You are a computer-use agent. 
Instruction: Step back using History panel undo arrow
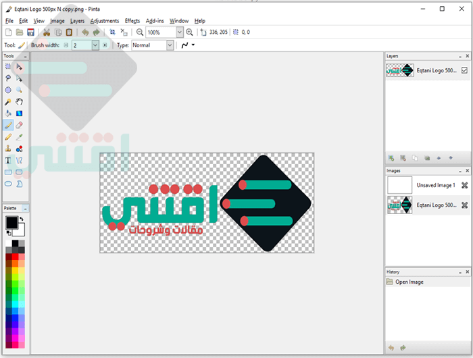click(x=391, y=348)
